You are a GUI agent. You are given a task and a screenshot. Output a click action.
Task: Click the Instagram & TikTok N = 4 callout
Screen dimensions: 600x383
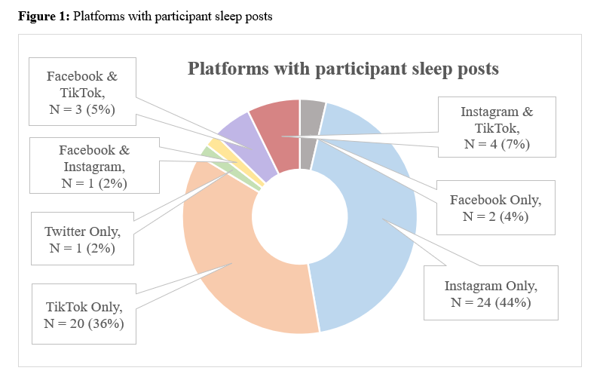point(497,127)
